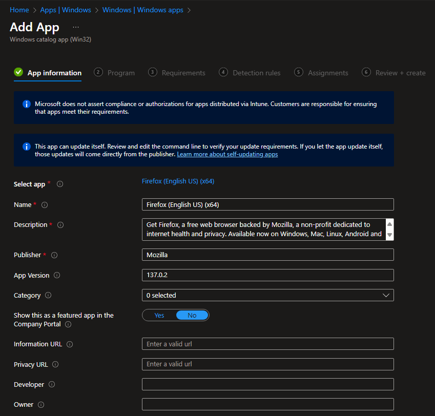The height and width of the screenshot is (416, 435).
Task: Click the App Version info icon
Action: point(57,276)
